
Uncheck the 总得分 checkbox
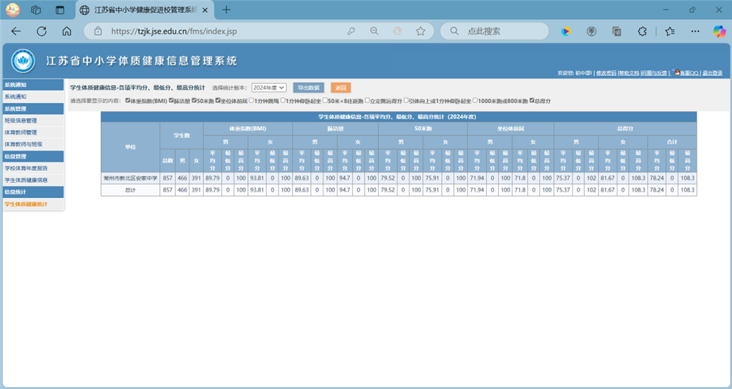[x=532, y=100]
